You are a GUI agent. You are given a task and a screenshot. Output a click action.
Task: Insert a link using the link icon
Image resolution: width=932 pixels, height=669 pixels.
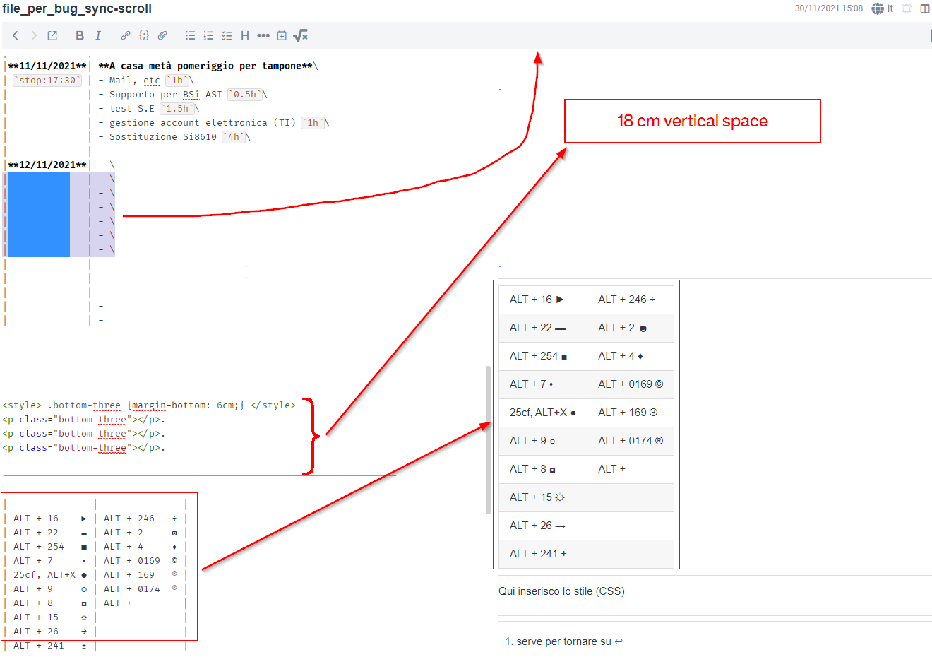coord(126,35)
